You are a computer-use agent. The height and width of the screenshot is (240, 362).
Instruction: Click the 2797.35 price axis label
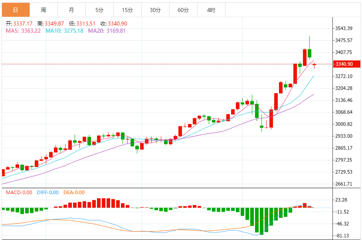[x=344, y=160]
